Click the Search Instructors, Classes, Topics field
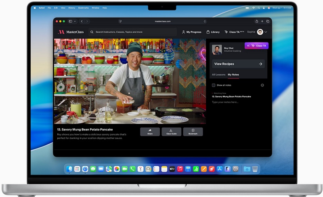This screenshot has height=197, width=323. tap(133, 32)
